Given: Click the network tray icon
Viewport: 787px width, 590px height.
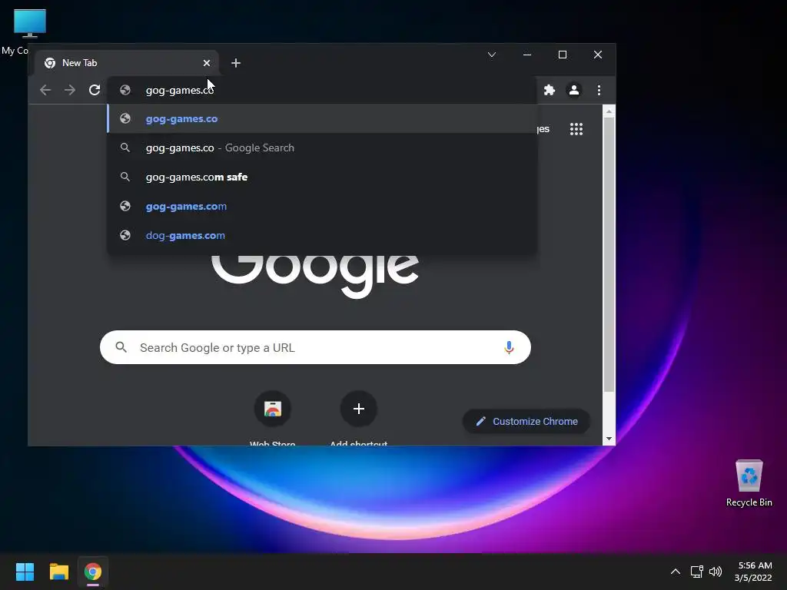Looking at the screenshot, I should click(696, 572).
